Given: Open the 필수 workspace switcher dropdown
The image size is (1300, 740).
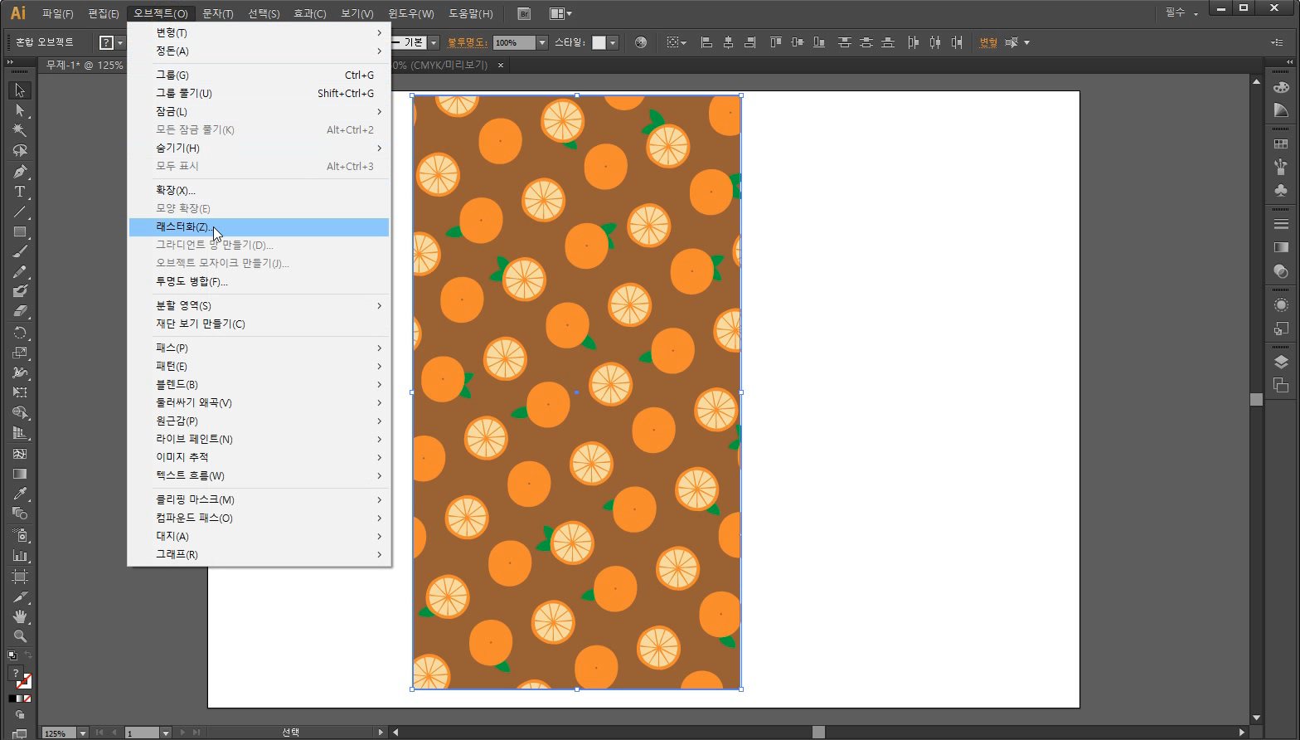Looking at the screenshot, I should point(1181,13).
